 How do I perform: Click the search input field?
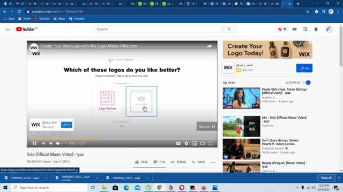(158, 29)
